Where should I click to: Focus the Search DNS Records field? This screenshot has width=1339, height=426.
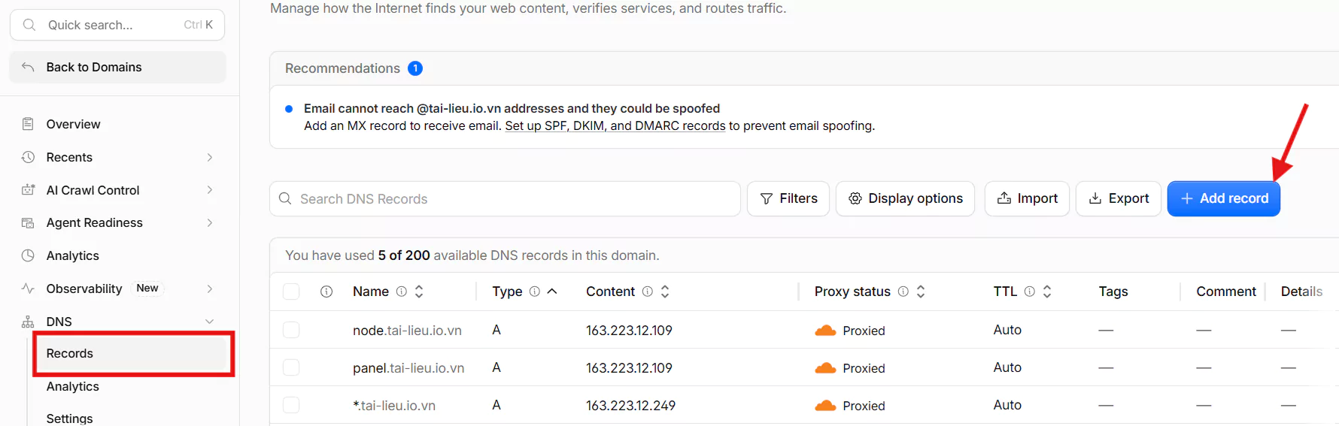pyautogui.click(x=505, y=198)
